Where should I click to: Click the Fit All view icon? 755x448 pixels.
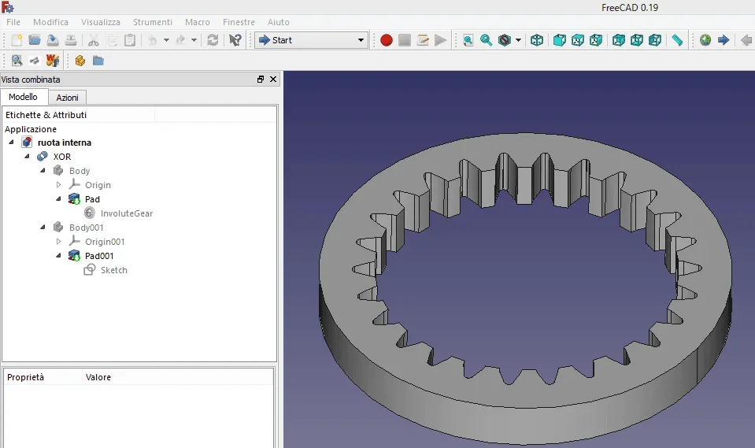(x=468, y=40)
